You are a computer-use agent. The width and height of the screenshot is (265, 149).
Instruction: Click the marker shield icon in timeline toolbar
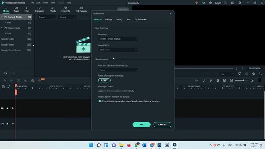point(204,80)
